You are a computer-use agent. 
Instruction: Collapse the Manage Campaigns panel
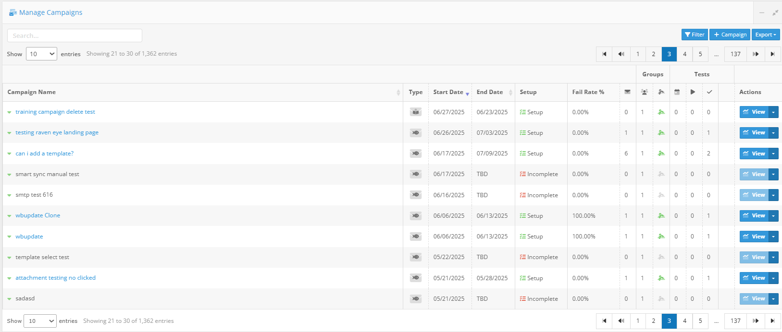coord(762,12)
